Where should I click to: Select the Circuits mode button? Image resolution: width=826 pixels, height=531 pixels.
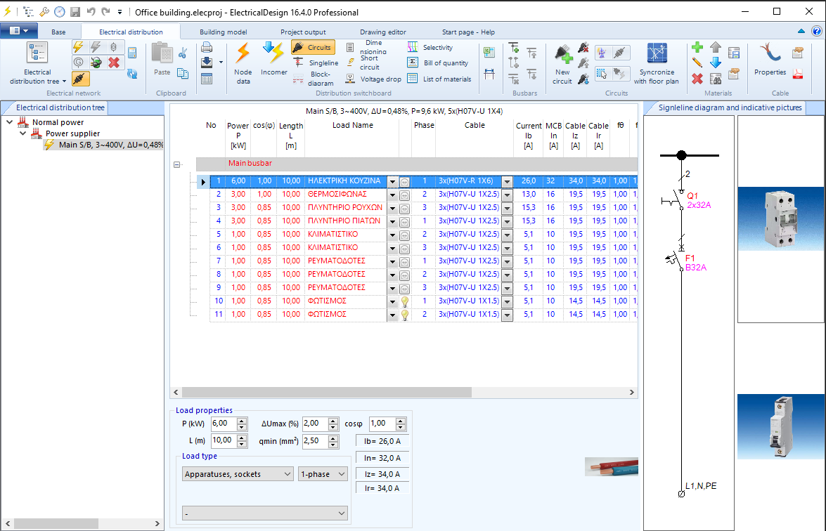pyautogui.click(x=311, y=47)
